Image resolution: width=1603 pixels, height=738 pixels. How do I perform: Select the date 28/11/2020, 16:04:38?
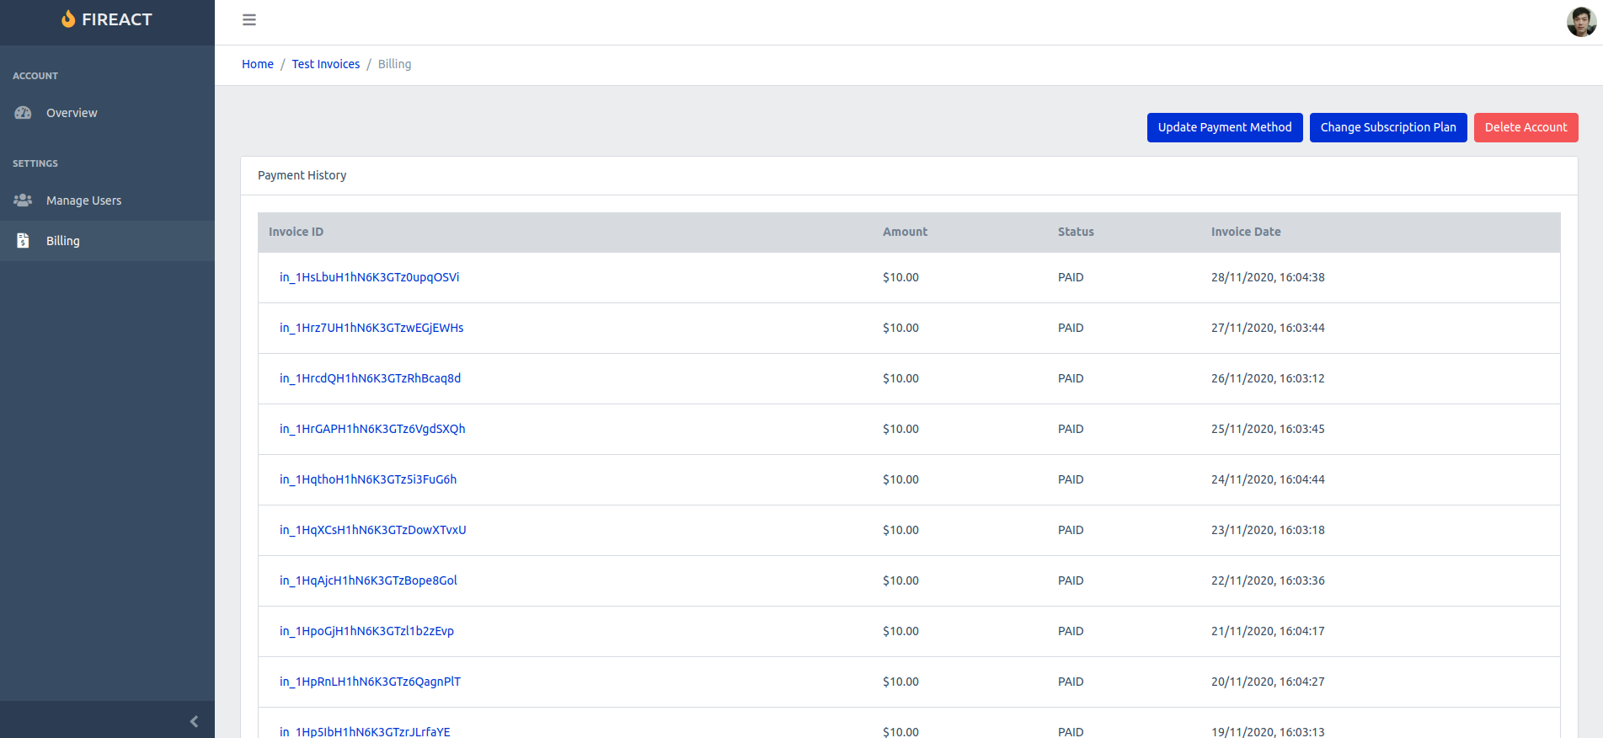click(x=1268, y=277)
